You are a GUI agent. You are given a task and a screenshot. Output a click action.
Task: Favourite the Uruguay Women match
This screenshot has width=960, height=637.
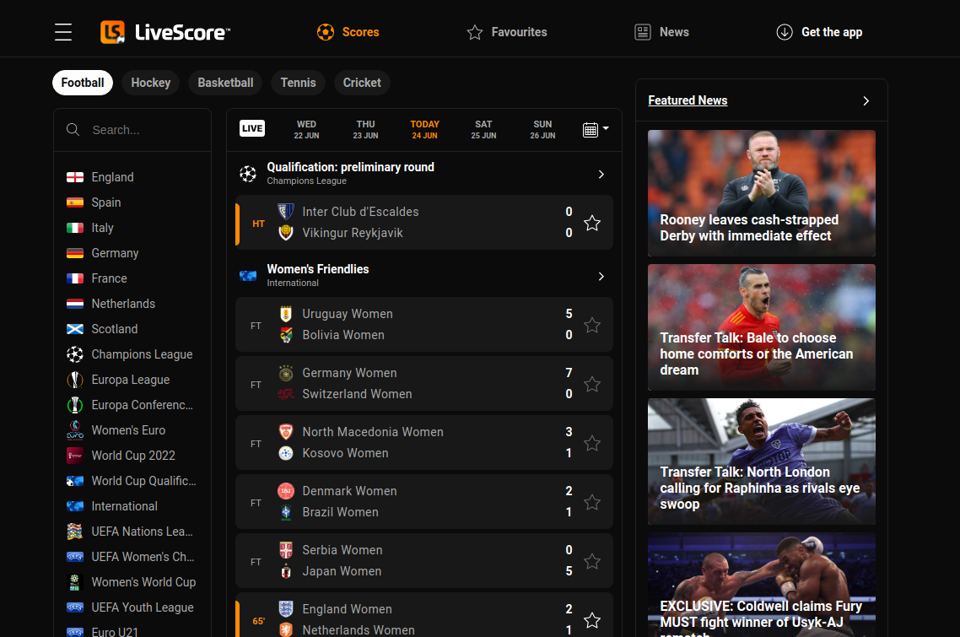[592, 325]
